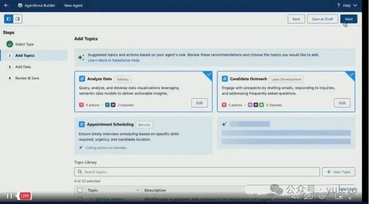Open the Learn More in Salesforce Help link

[114, 60]
